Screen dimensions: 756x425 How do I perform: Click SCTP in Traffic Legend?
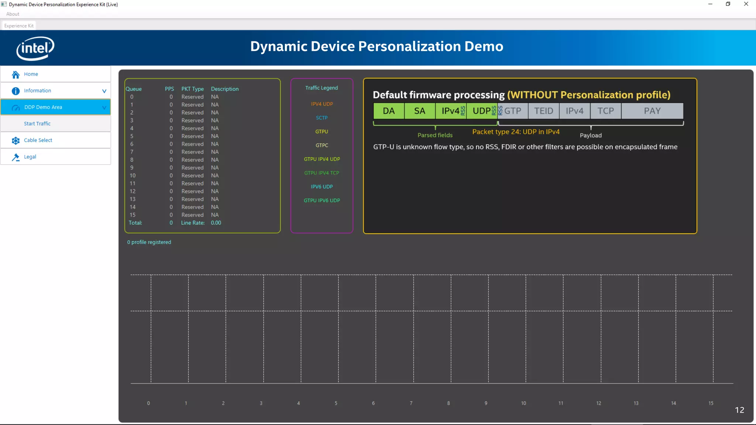point(322,118)
